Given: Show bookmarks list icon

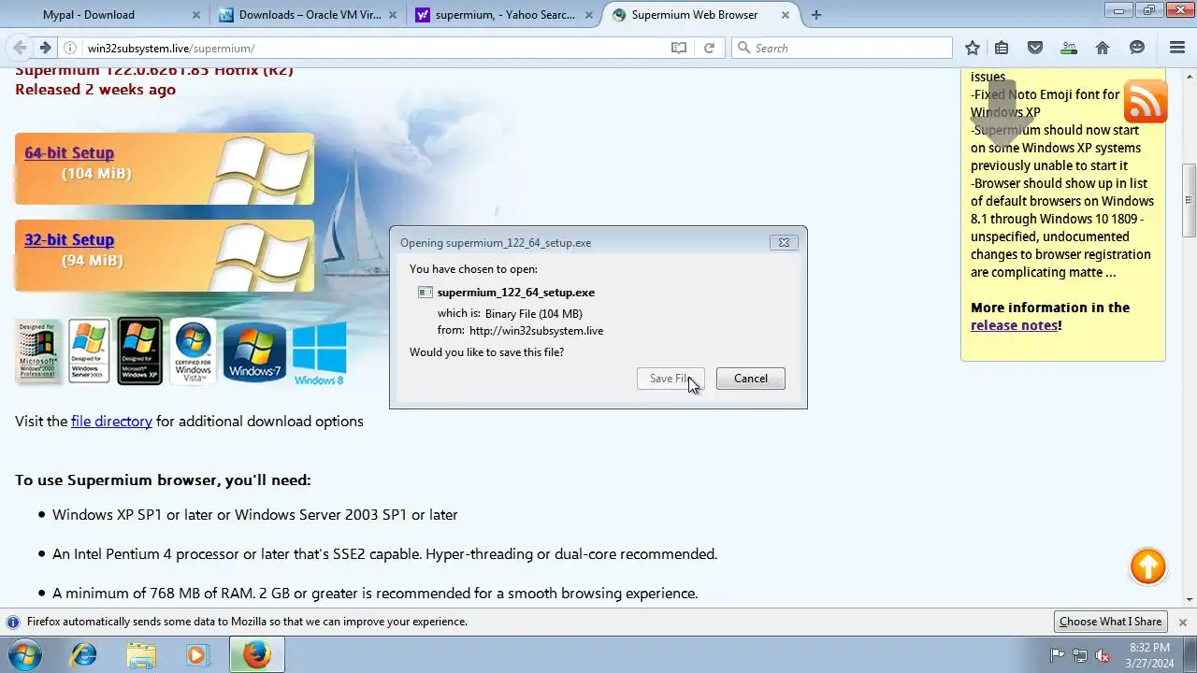Looking at the screenshot, I should (x=1002, y=48).
